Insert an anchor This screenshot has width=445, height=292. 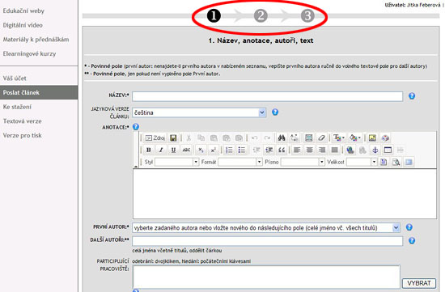pyautogui.click(x=375, y=150)
